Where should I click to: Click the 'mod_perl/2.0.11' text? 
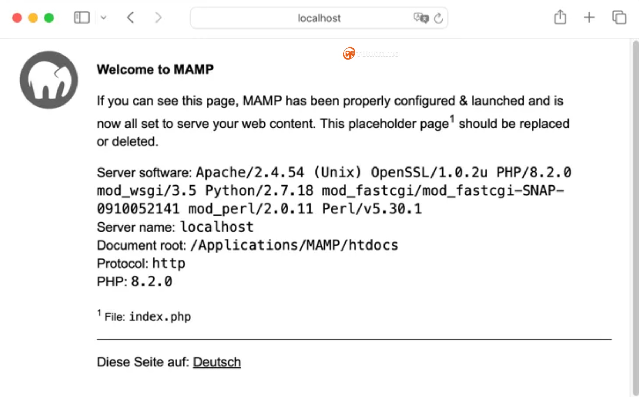point(251,209)
